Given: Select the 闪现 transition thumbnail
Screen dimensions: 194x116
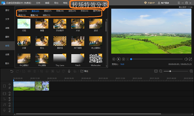Looking at the screenshot, I should (x=24, y=24).
